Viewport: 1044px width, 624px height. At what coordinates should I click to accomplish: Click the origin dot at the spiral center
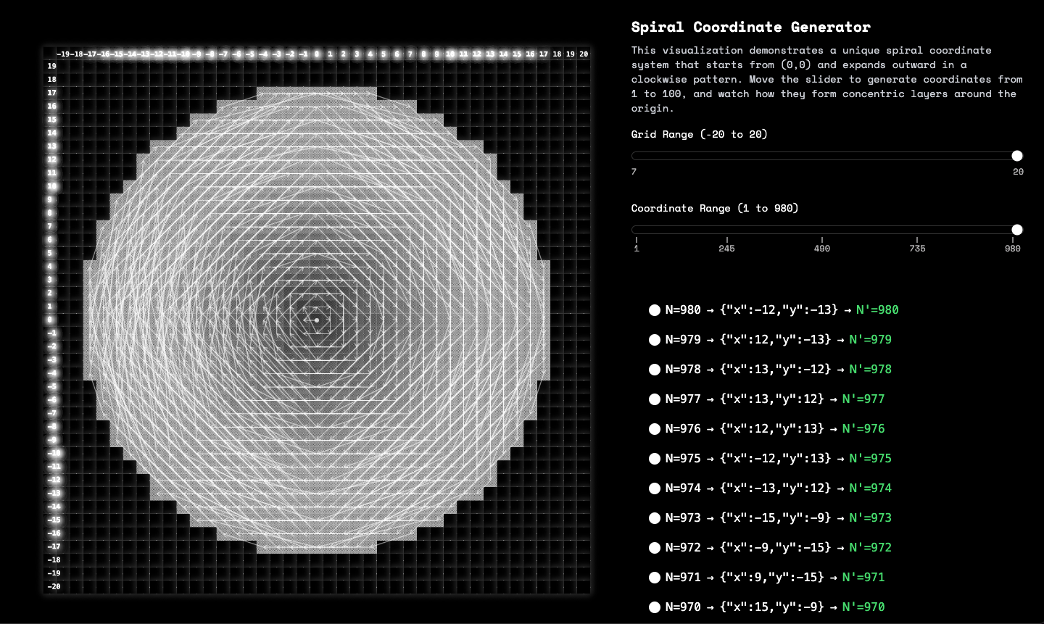pyautogui.click(x=317, y=319)
